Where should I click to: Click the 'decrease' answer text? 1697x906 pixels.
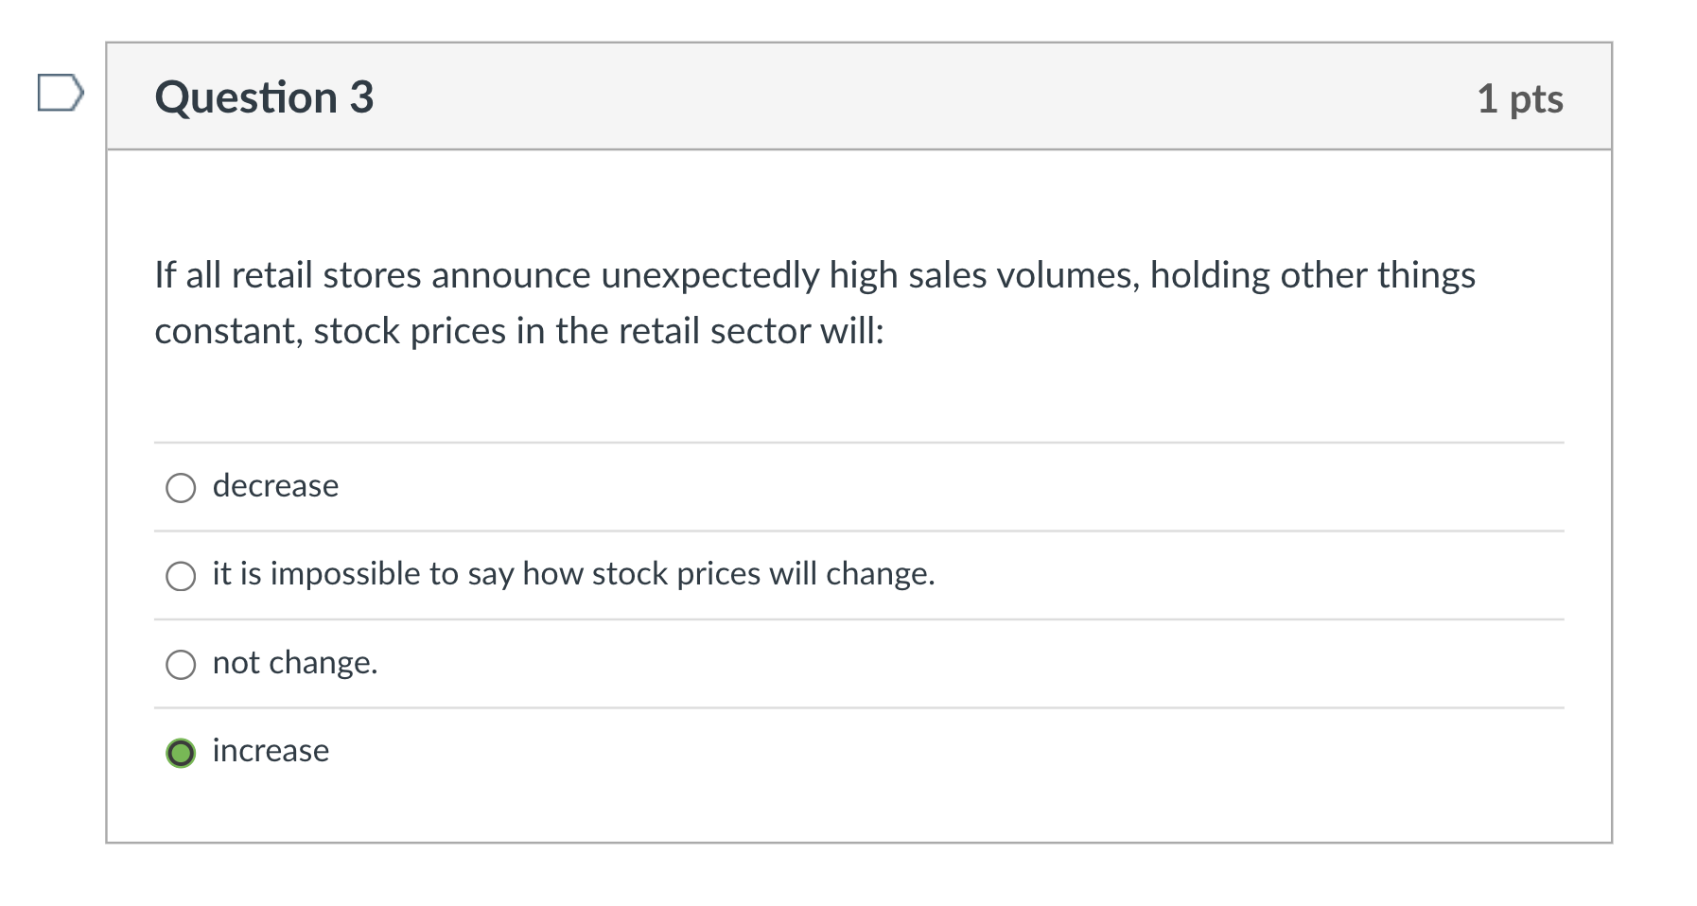275,486
